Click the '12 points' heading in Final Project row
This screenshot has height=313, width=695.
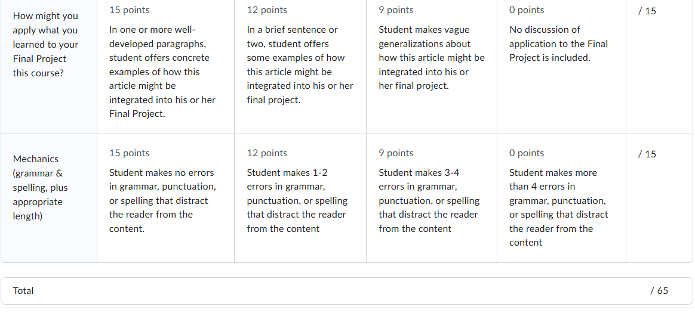click(x=267, y=10)
